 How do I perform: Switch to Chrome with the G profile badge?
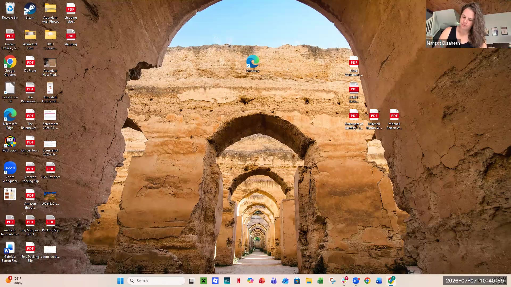(391, 281)
